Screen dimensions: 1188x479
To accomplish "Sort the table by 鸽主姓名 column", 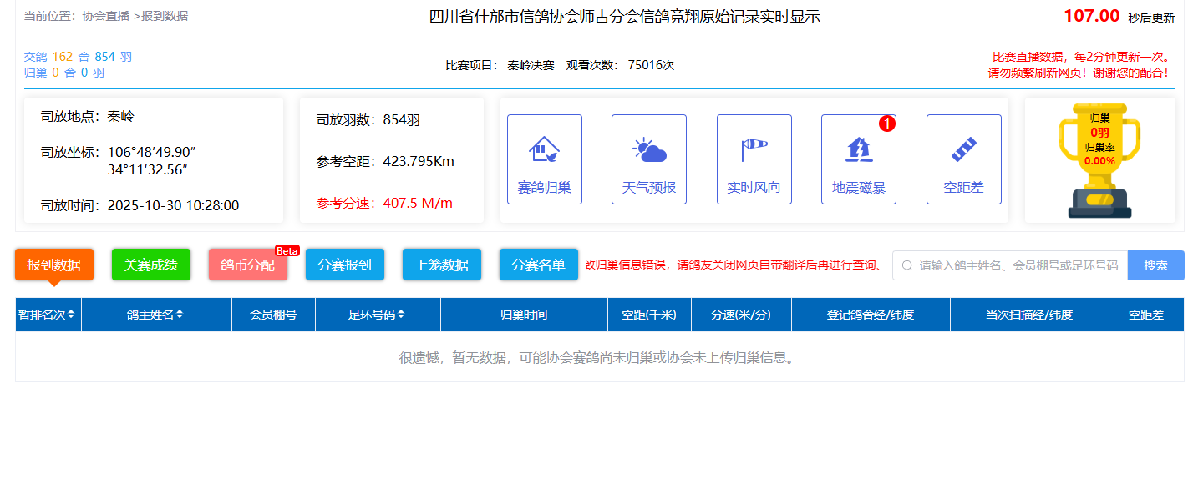I will (x=156, y=315).
